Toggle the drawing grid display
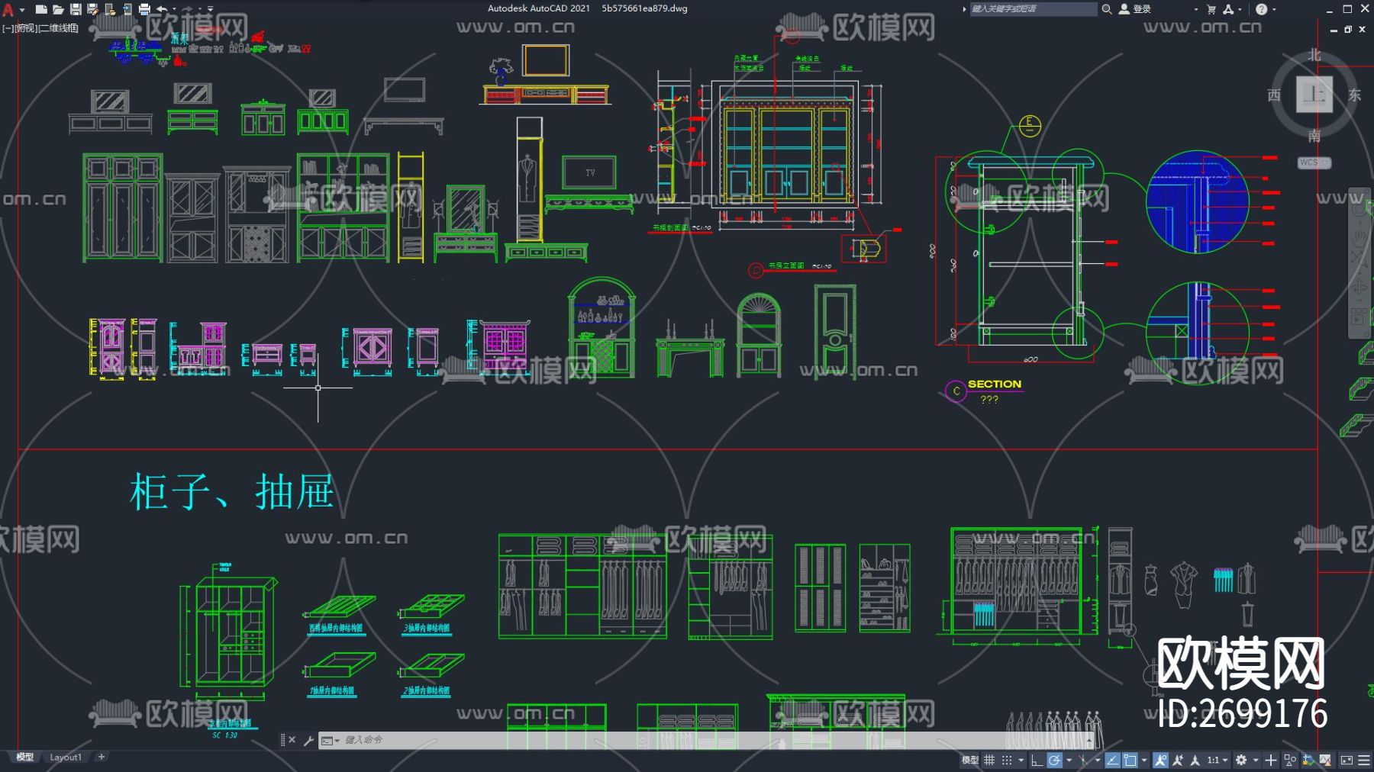Image resolution: width=1374 pixels, height=772 pixels. [x=989, y=760]
